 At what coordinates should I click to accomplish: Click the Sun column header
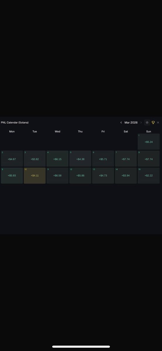point(149,132)
